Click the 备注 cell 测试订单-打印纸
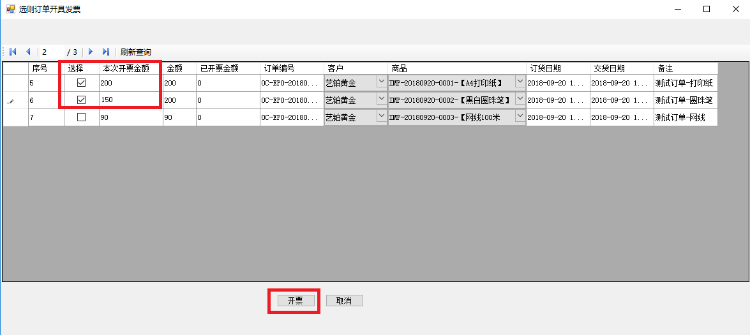The width and height of the screenshot is (750, 335). [x=686, y=83]
